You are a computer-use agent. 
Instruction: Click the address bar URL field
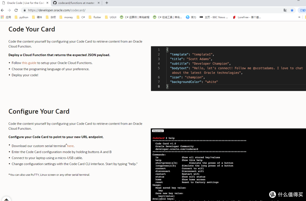(152, 10)
